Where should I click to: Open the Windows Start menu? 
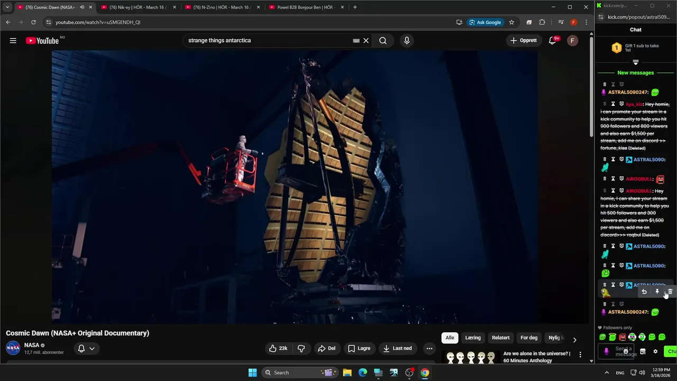pyautogui.click(x=252, y=373)
